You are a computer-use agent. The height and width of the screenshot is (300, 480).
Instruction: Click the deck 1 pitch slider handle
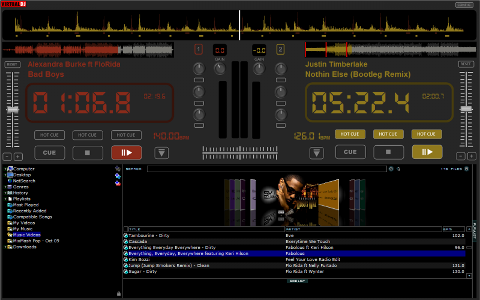tap(13, 110)
